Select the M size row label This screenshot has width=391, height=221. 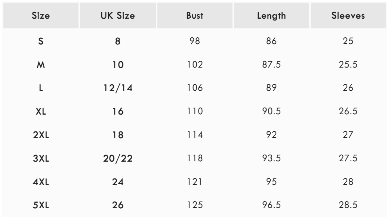tap(41, 65)
